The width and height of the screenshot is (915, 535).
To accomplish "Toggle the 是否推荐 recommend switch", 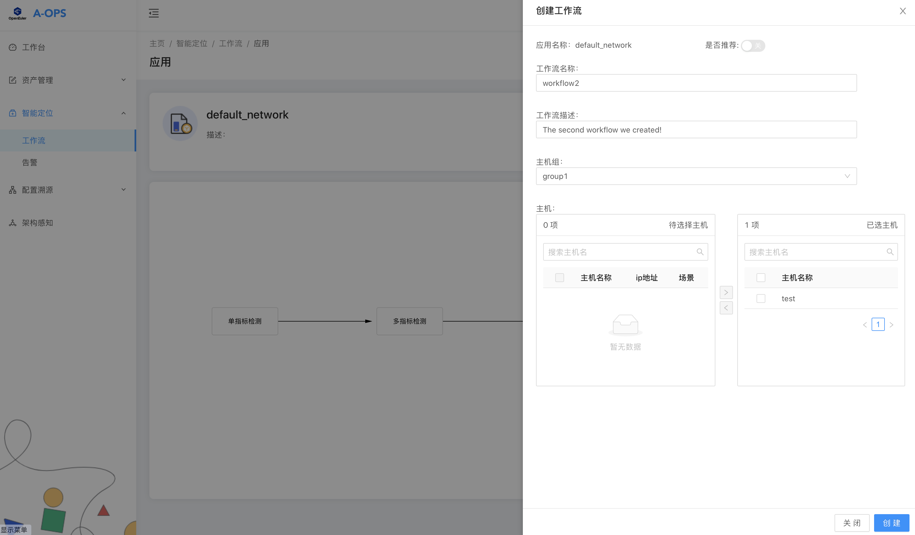I will [x=753, y=46].
